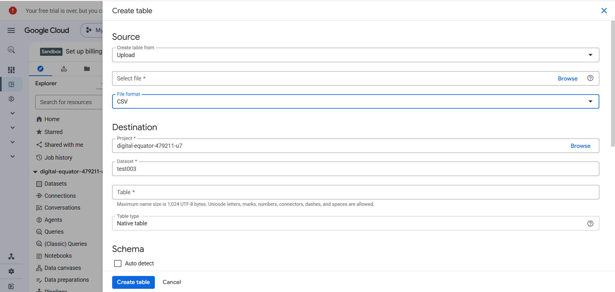615x292 pixels.
Task: Switch to the folder icon tab
Action: (x=87, y=69)
